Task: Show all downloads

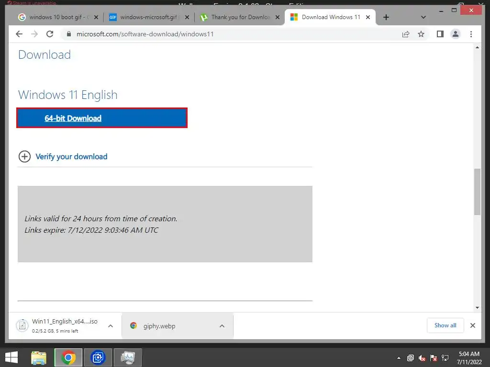Action: click(445, 325)
